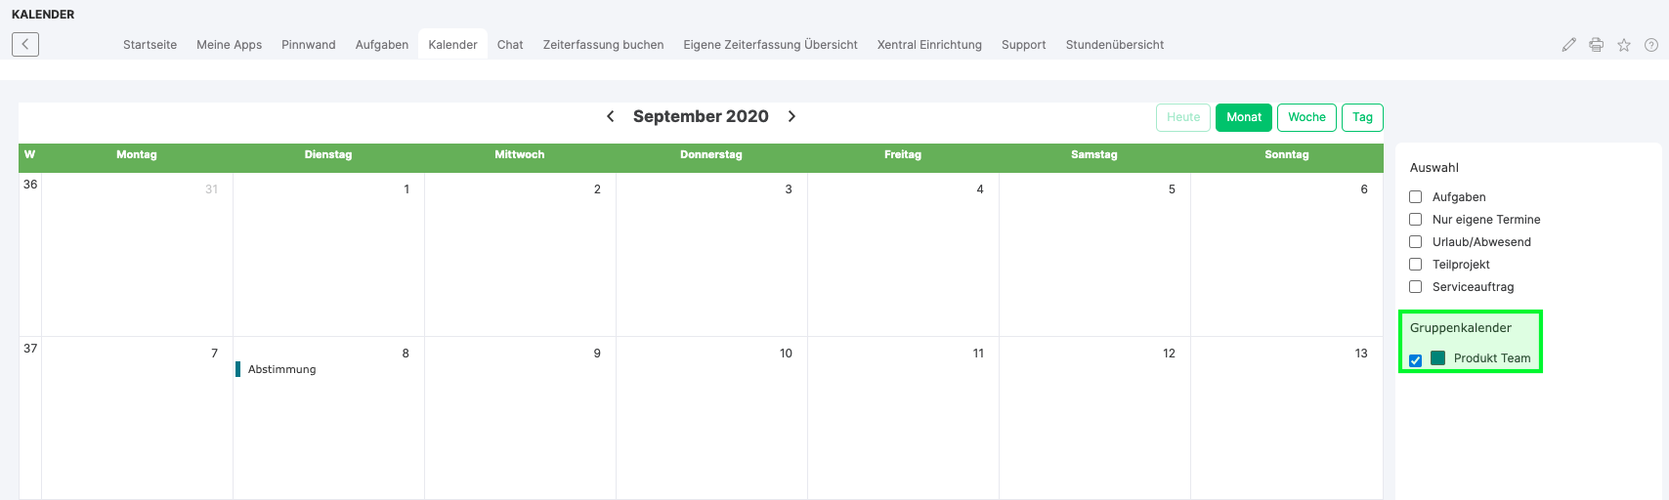Switch calendar to Tag view

point(1362,117)
